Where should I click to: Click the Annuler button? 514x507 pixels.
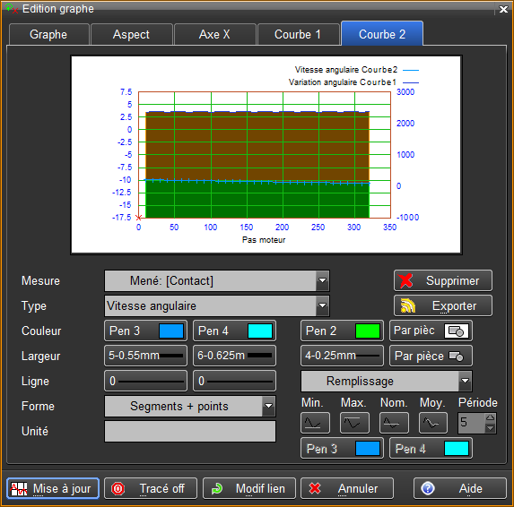[347, 488]
